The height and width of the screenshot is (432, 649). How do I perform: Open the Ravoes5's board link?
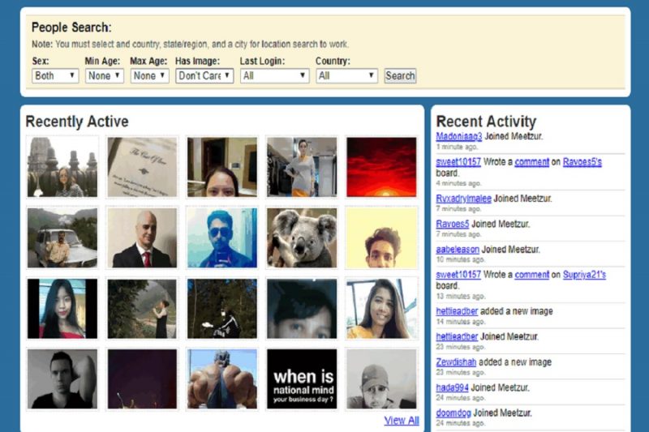[x=582, y=162]
